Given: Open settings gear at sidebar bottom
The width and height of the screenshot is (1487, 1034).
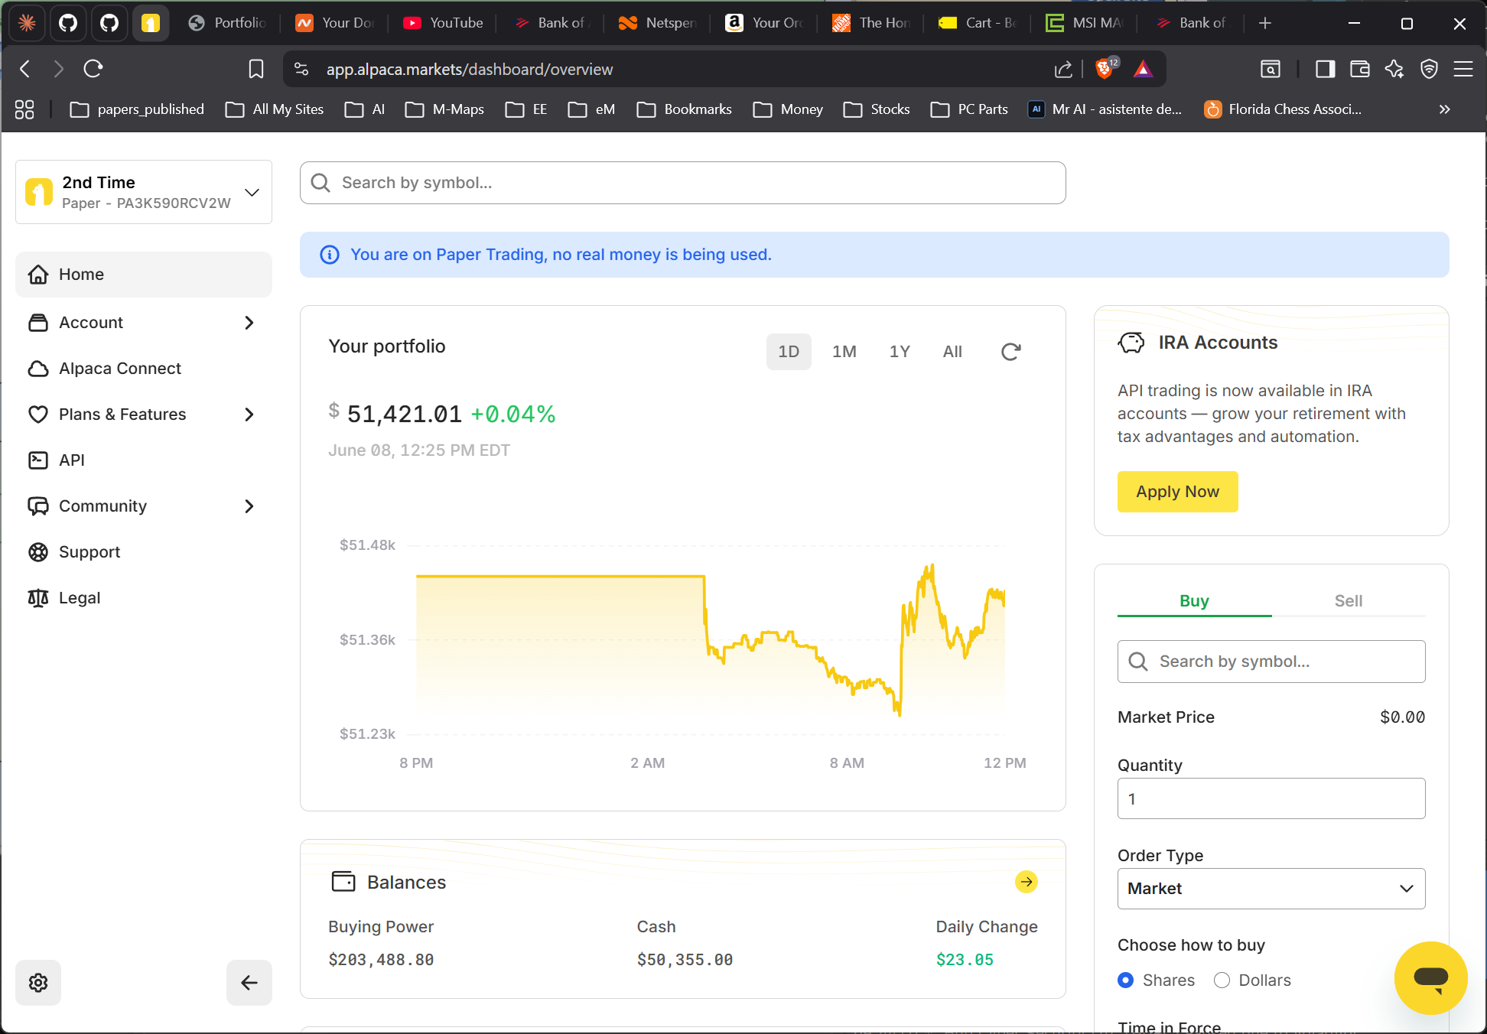Looking at the screenshot, I should tap(38, 983).
